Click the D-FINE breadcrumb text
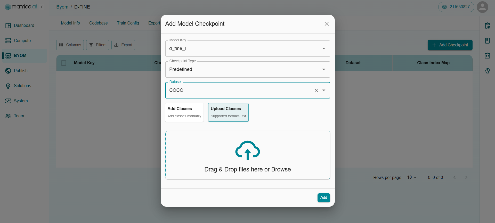 point(82,7)
